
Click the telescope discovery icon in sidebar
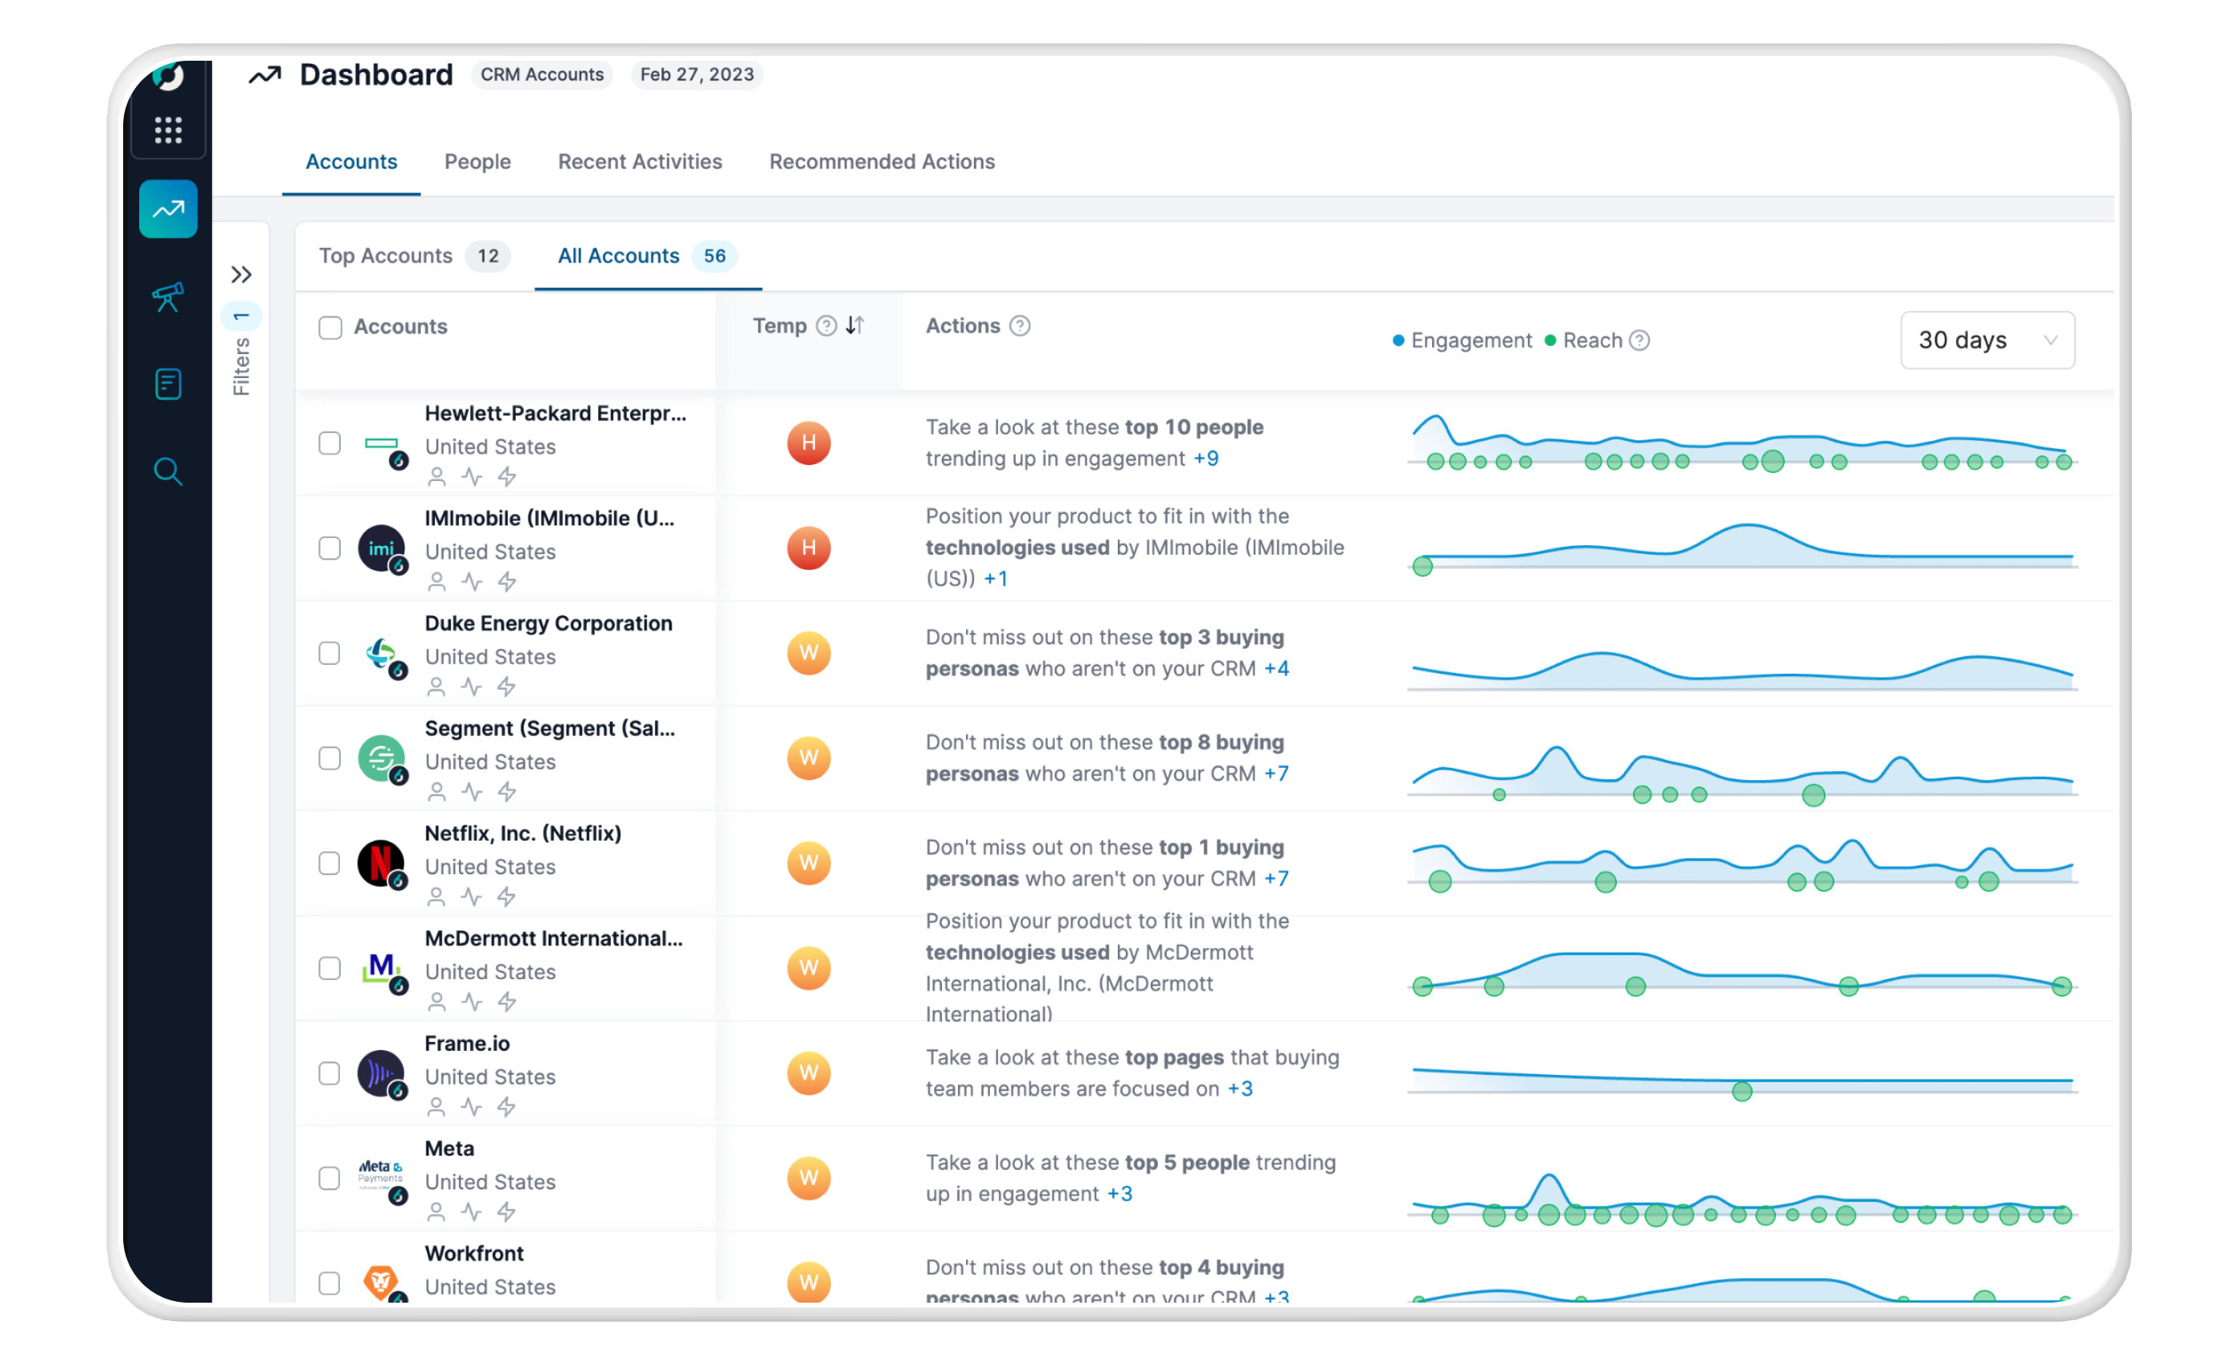[168, 297]
